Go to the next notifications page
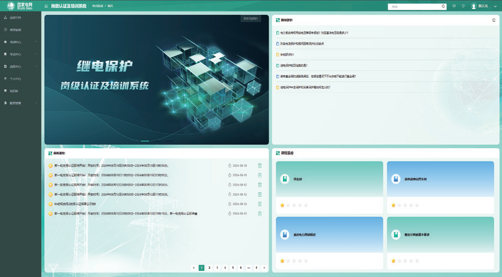The image size is (502, 277). [264, 268]
